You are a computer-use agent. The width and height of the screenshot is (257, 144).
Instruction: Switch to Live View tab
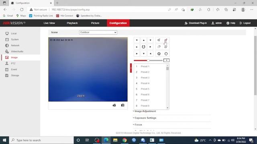(49, 23)
